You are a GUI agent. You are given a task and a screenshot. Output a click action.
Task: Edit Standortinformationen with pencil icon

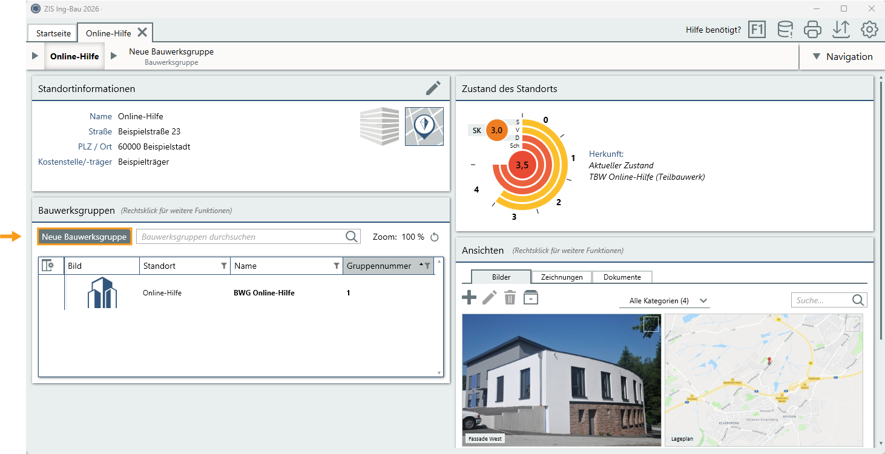click(x=433, y=88)
